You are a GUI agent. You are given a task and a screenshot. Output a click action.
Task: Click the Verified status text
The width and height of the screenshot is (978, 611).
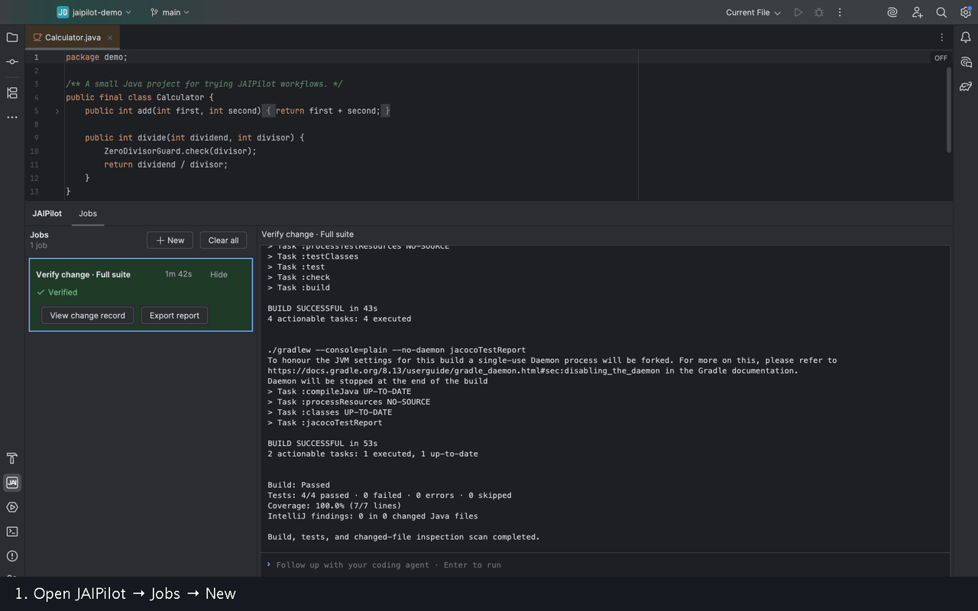click(x=63, y=292)
